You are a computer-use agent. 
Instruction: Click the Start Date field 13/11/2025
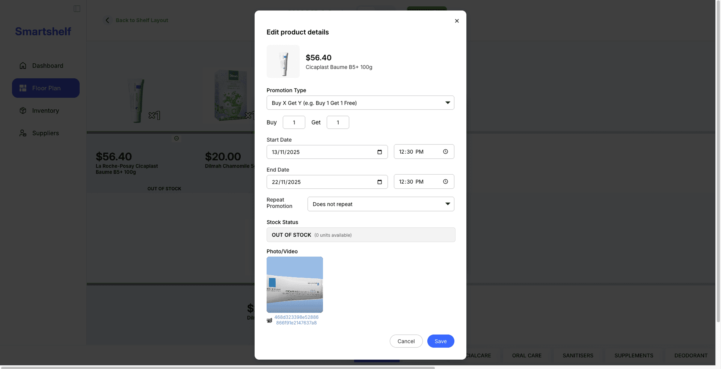327,152
